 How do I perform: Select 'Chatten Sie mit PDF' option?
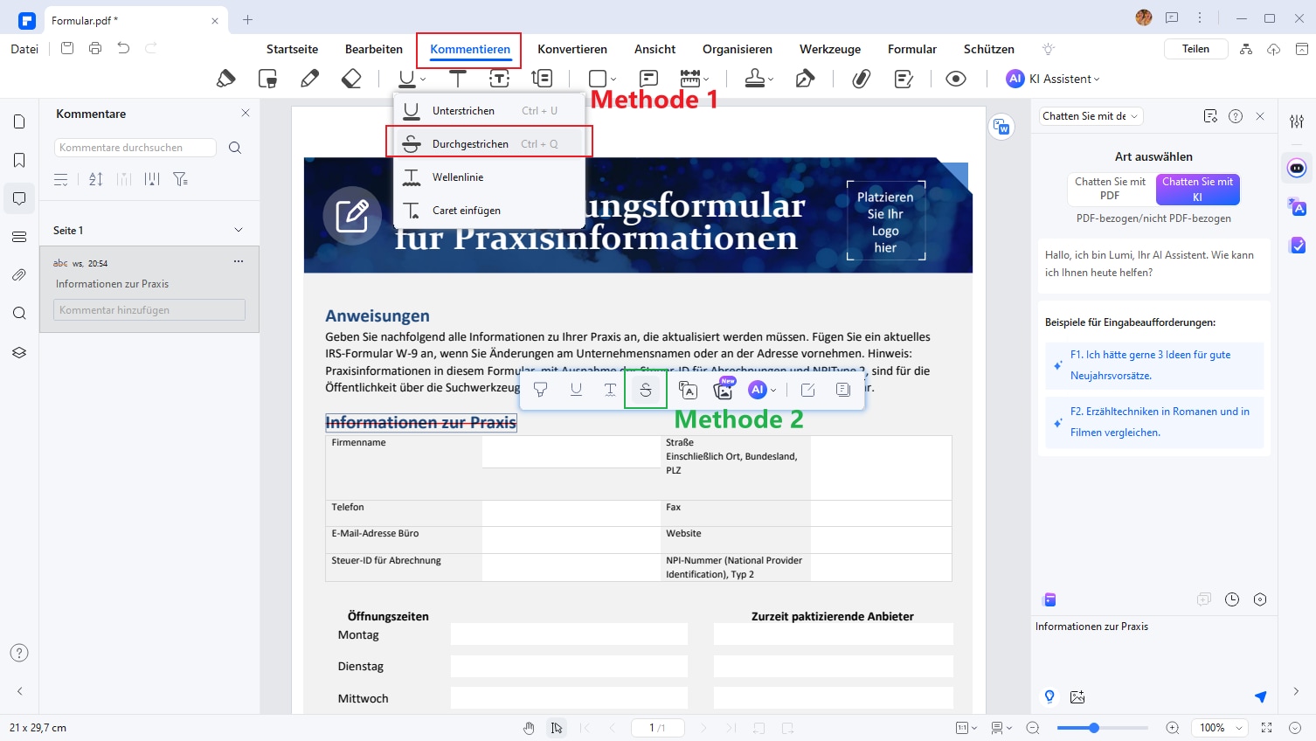click(1111, 189)
